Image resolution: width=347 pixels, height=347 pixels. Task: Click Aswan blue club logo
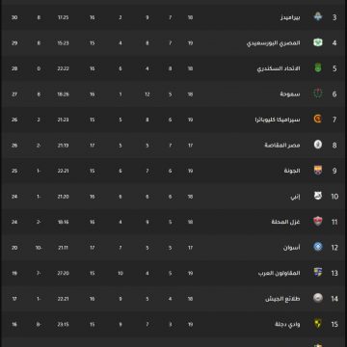(318, 247)
